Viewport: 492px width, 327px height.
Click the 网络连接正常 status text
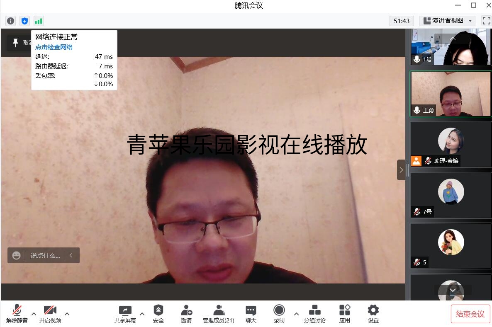(56, 37)
